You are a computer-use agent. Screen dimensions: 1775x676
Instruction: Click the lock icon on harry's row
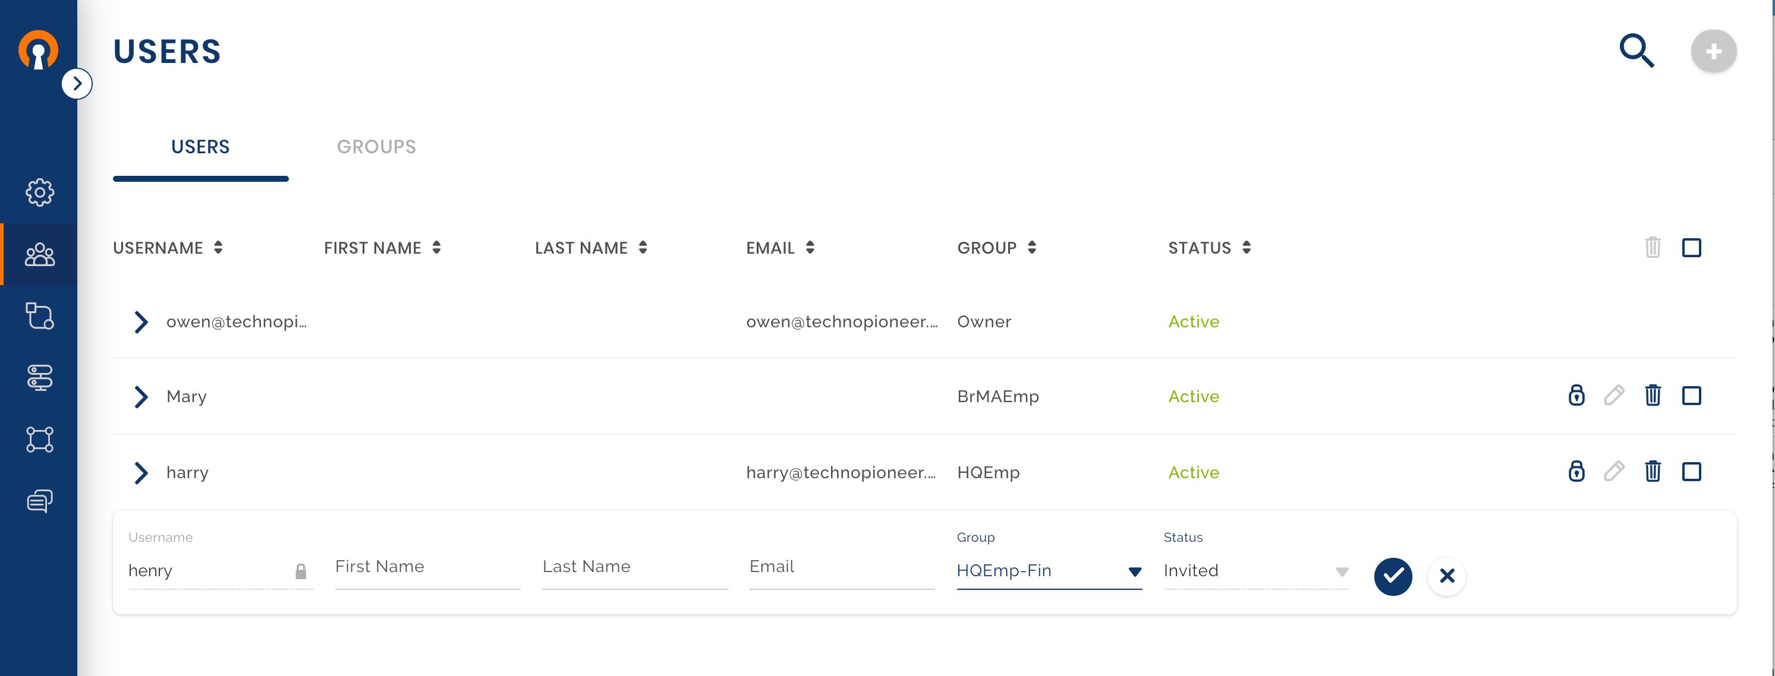click(x=1576, y=472)
